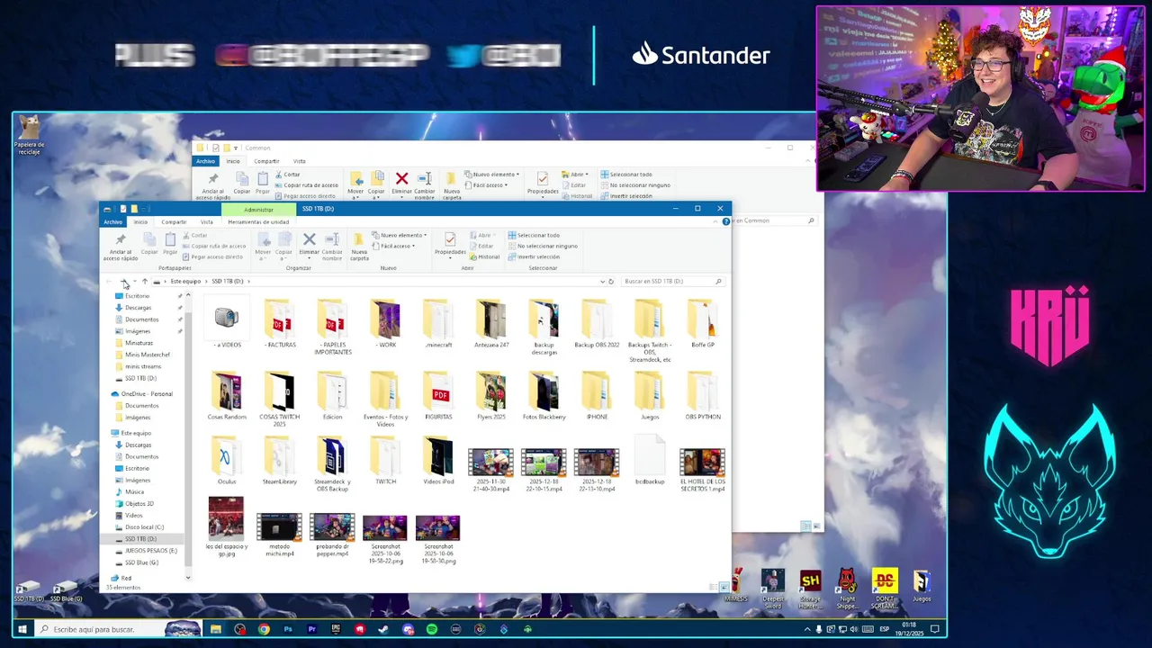Click the refresh icon beside address bar

[611, 282]
